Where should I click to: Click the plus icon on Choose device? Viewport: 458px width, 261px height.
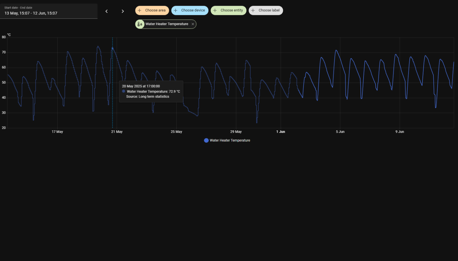[x=176, y=10]
